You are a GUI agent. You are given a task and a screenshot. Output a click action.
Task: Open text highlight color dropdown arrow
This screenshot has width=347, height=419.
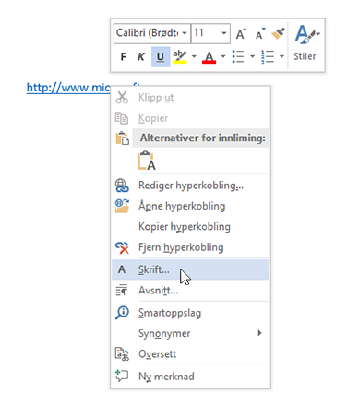coord(194,56)
